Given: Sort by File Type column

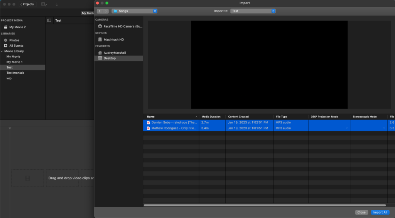Looking at the screenshot, I should tap(281, 117).
